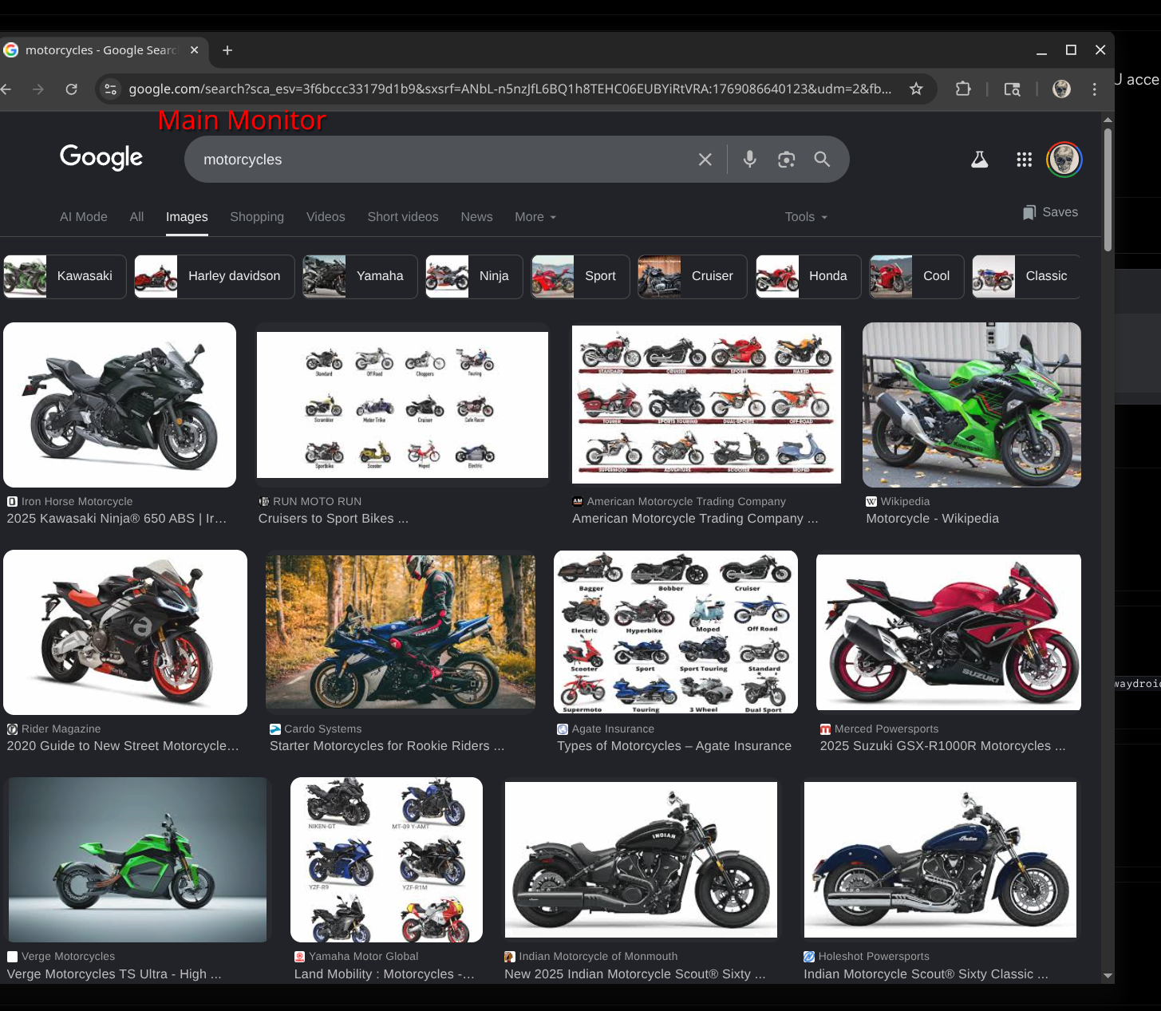
Task: Apply the Cool filter chip
Action: (x=917, y=276)
